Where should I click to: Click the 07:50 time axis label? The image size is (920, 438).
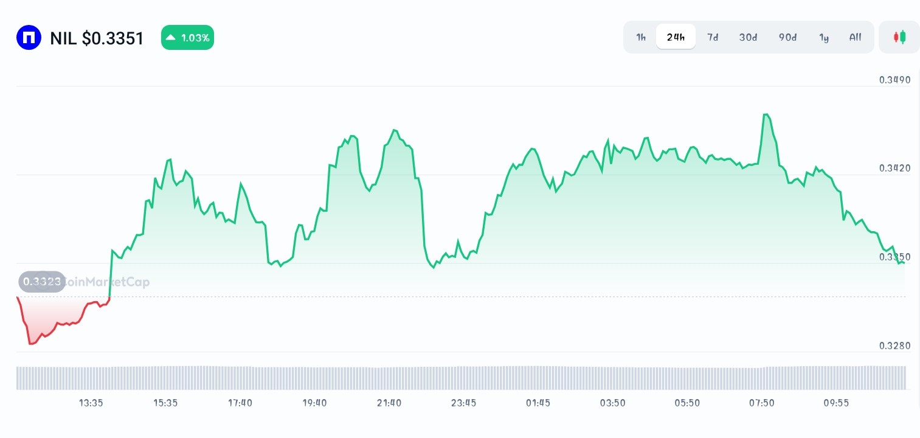761,403
